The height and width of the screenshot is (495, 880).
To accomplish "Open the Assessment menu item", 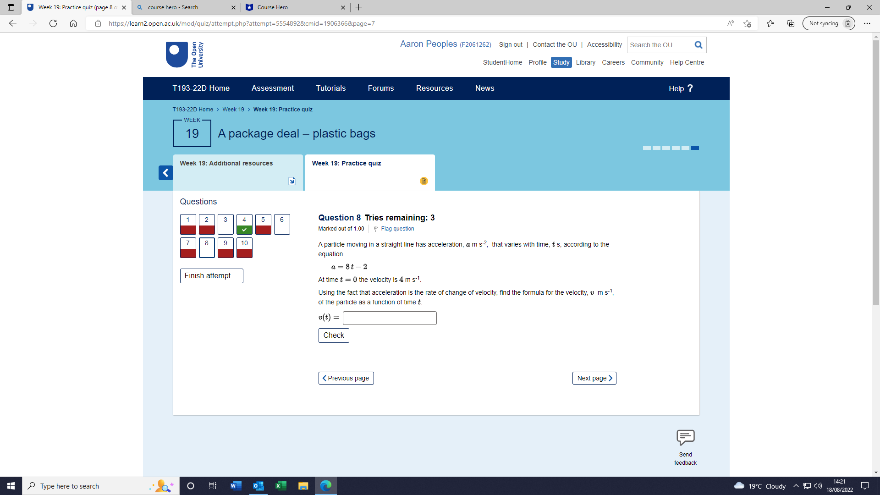I will (272, 88).
